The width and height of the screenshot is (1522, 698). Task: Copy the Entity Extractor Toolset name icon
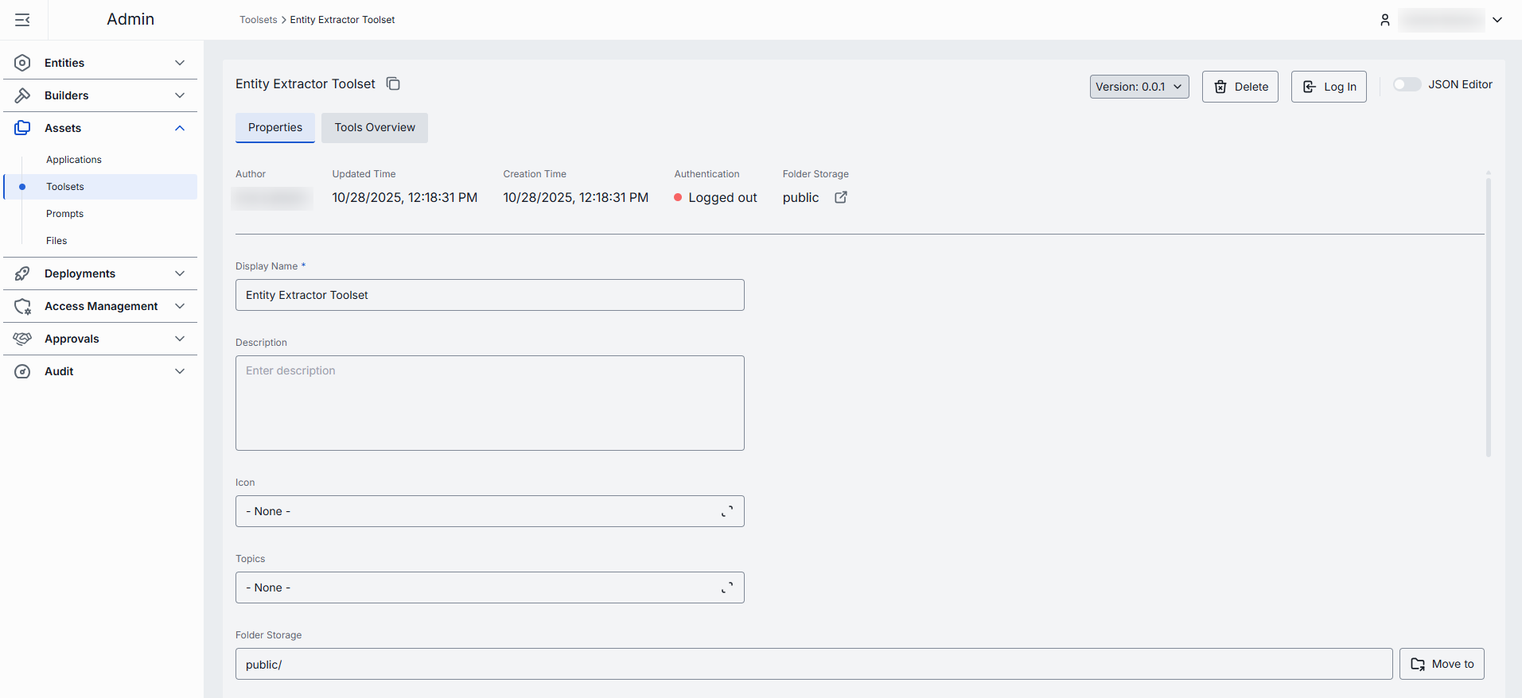(393, 83)
